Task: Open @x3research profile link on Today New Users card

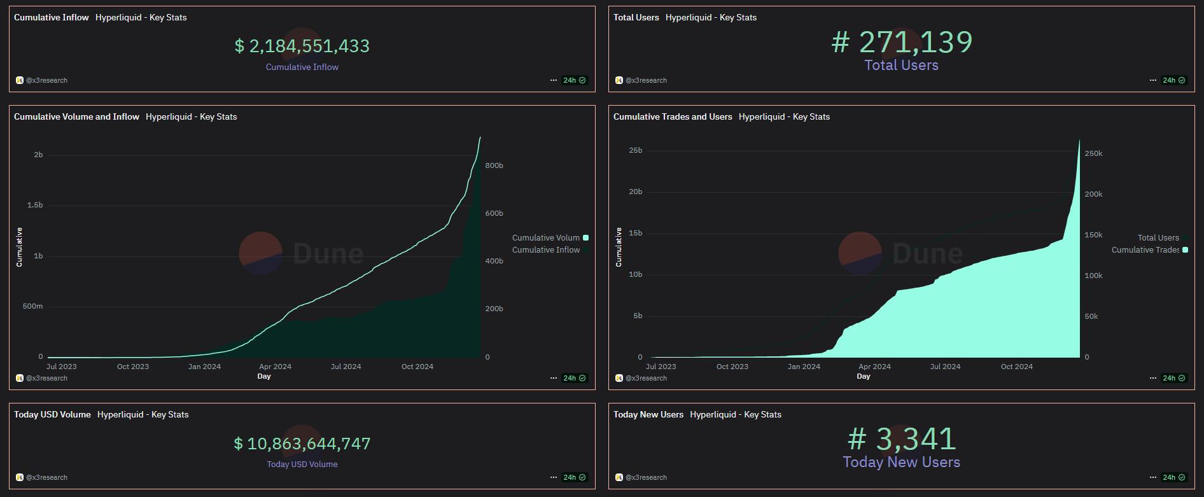Action: point(646,477)
